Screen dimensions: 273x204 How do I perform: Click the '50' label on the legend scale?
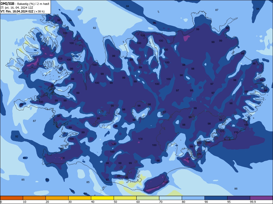(115, 202)
